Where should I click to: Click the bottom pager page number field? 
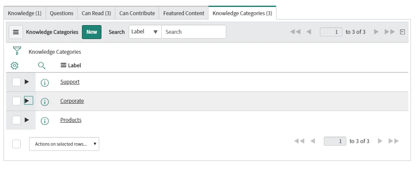[x=335, y=141]
